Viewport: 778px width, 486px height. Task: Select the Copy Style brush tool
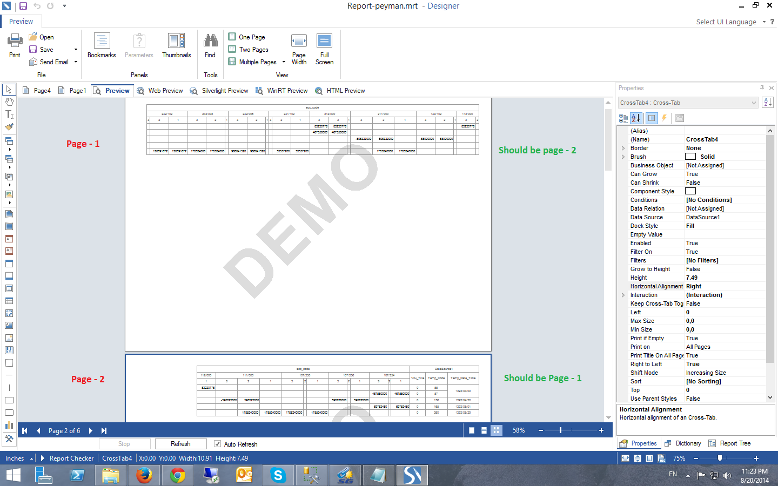point(9,127)
